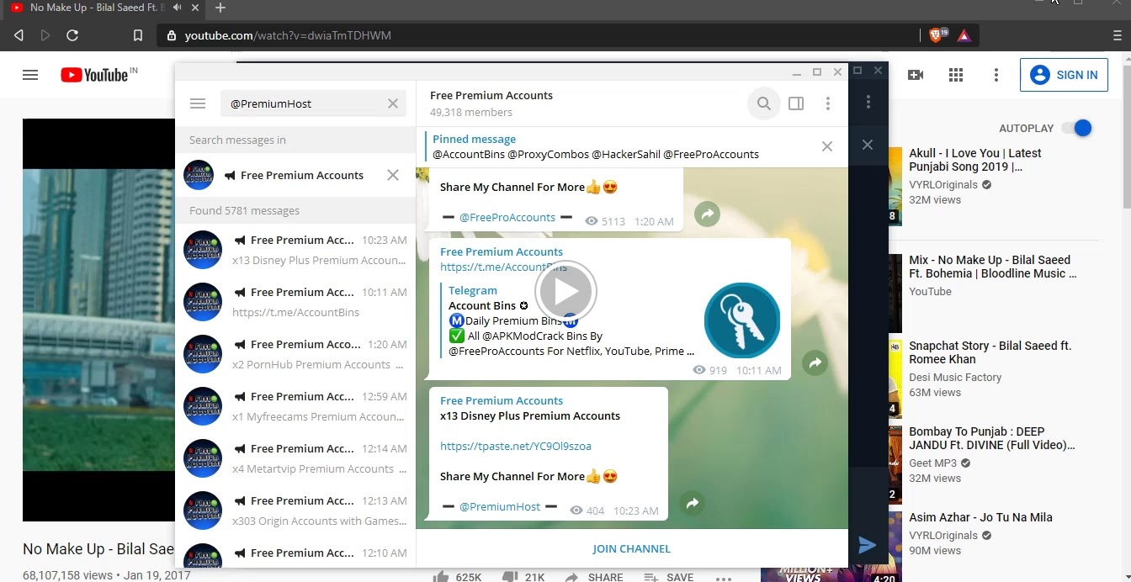Open a new browser tab

point(220,8)
